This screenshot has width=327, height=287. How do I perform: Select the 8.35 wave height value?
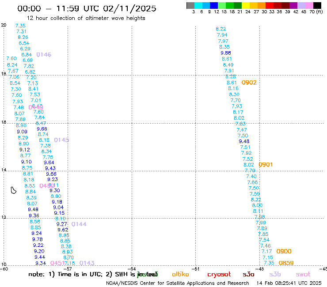click(224, 47)
